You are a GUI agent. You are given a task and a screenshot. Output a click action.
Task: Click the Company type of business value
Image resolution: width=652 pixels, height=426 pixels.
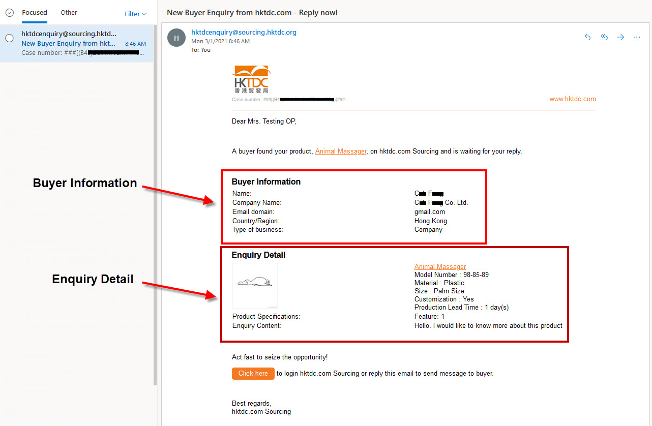pos(428,230)
